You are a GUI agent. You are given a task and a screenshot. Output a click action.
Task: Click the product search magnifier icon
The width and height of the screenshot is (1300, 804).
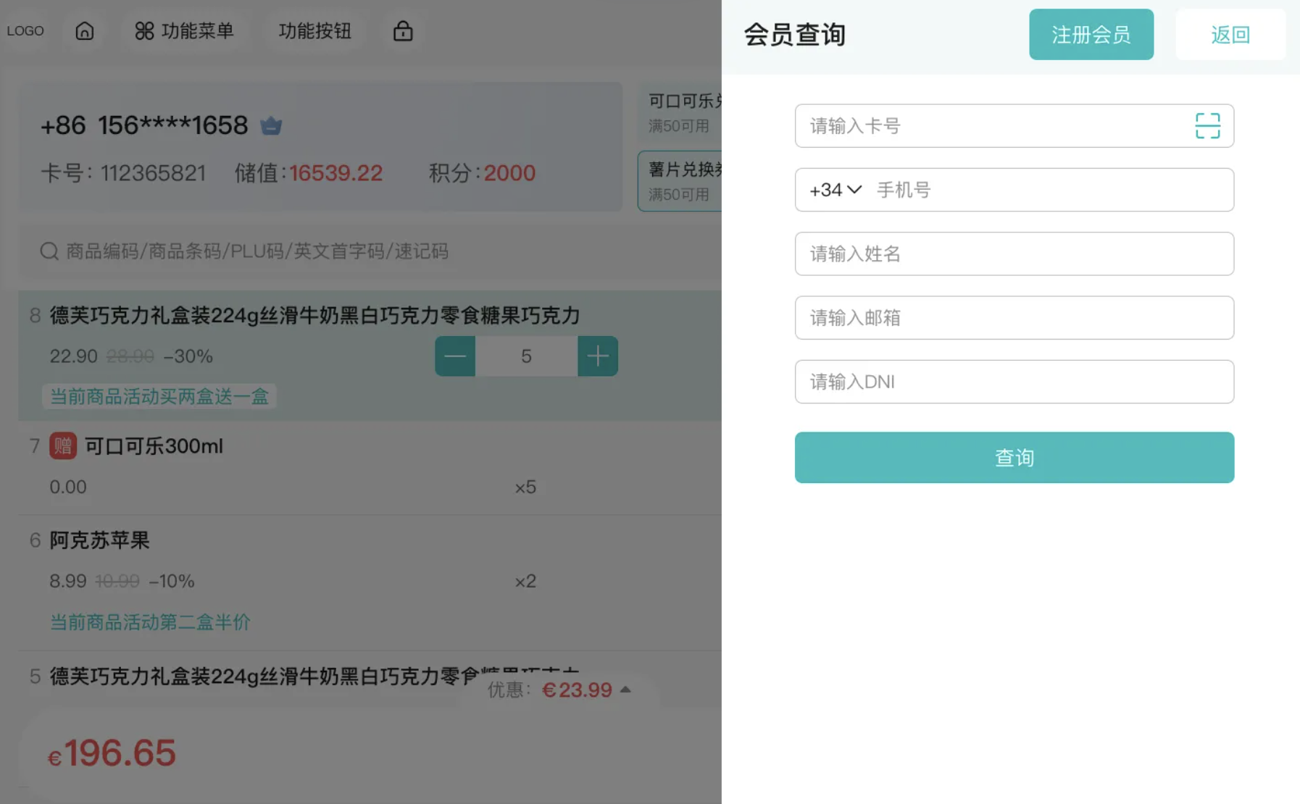click(x=49, y=251)
